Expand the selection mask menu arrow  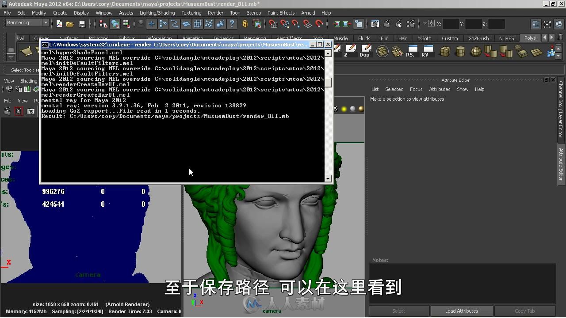(x=141, y=24)
